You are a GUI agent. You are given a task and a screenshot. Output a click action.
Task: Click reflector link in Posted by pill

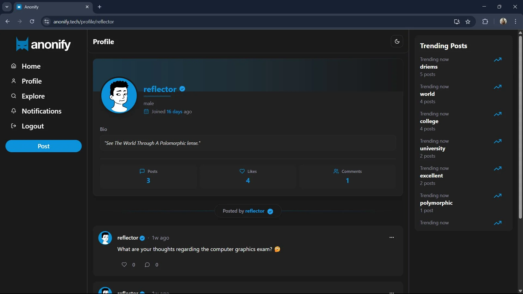coord(255,211)
